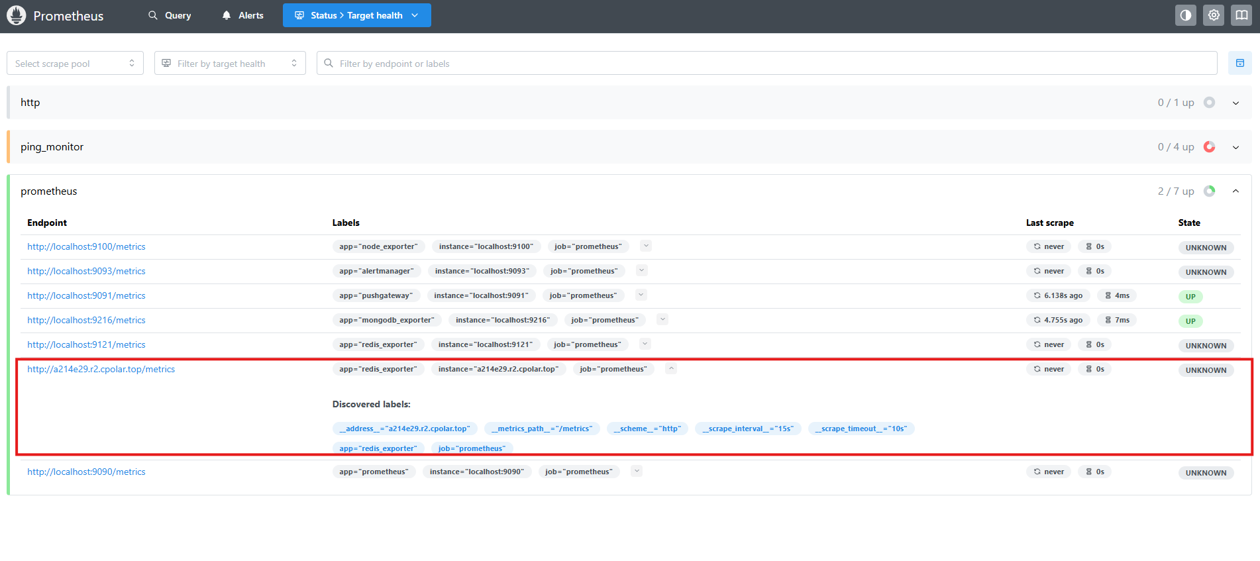The height and width of the screenshot is (561, 1260).
Task: Click the UNKNOWN state badge for node_exporter
Action: click(1206, 248)
